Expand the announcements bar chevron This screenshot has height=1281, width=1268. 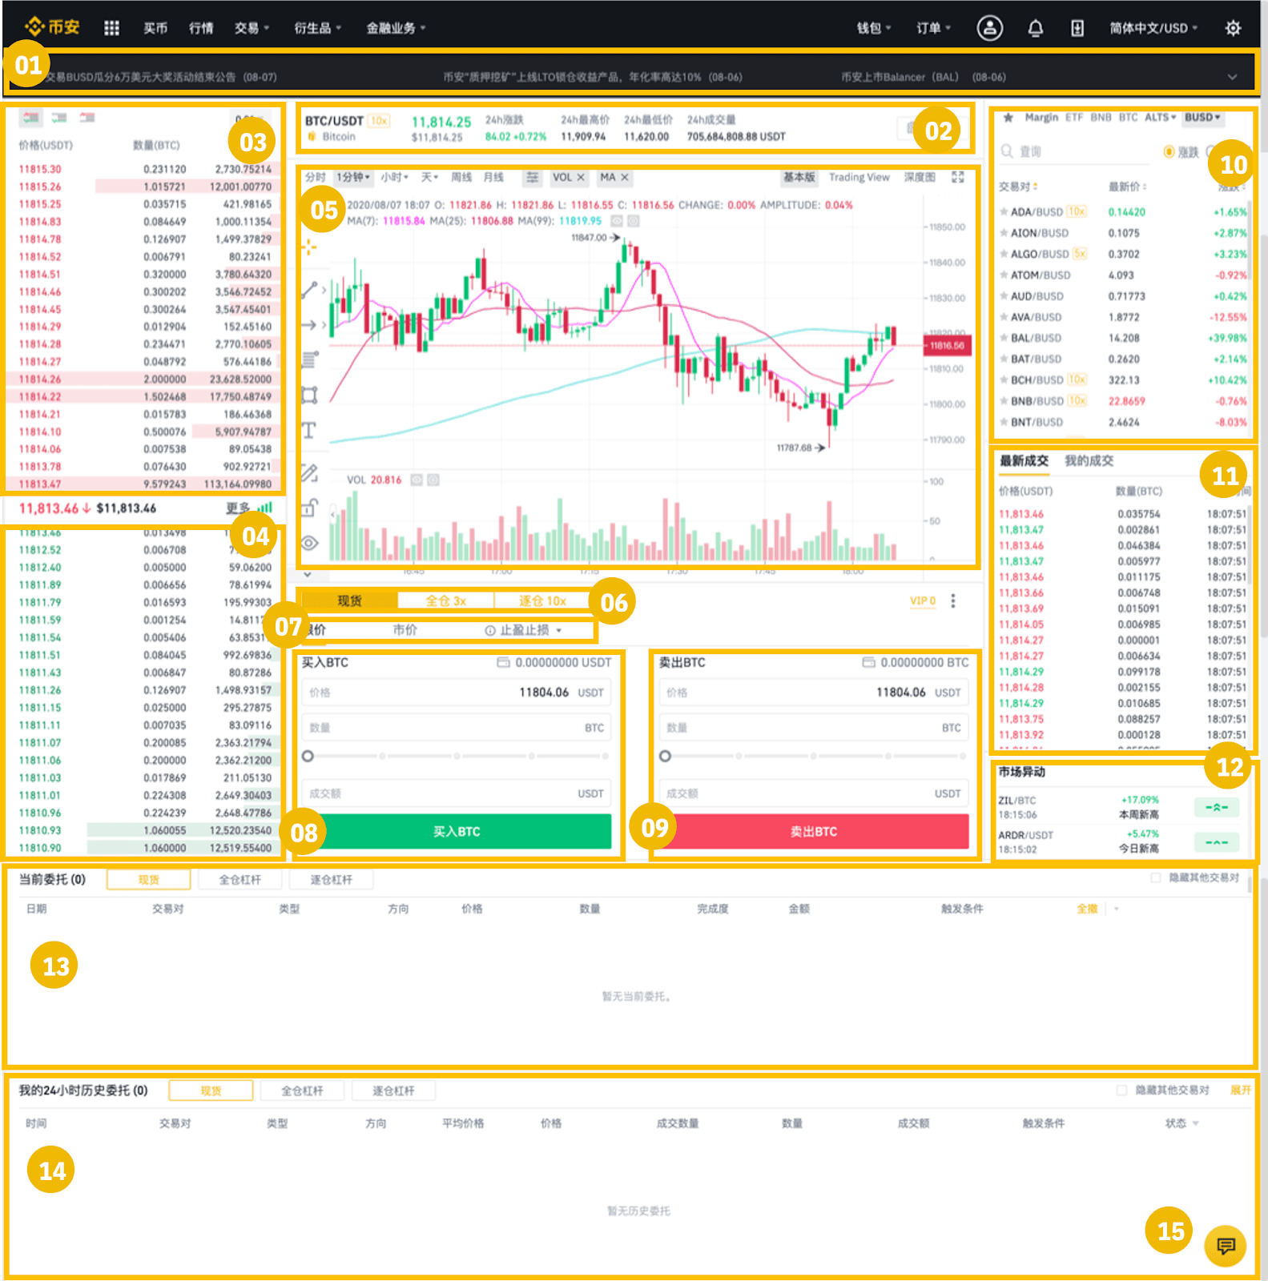pyautogui.click(x=1232, y=78)
